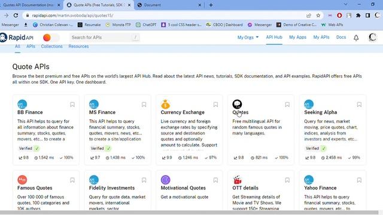Click the Fidelity Investments API logo icon

click(x=94, y=180)
